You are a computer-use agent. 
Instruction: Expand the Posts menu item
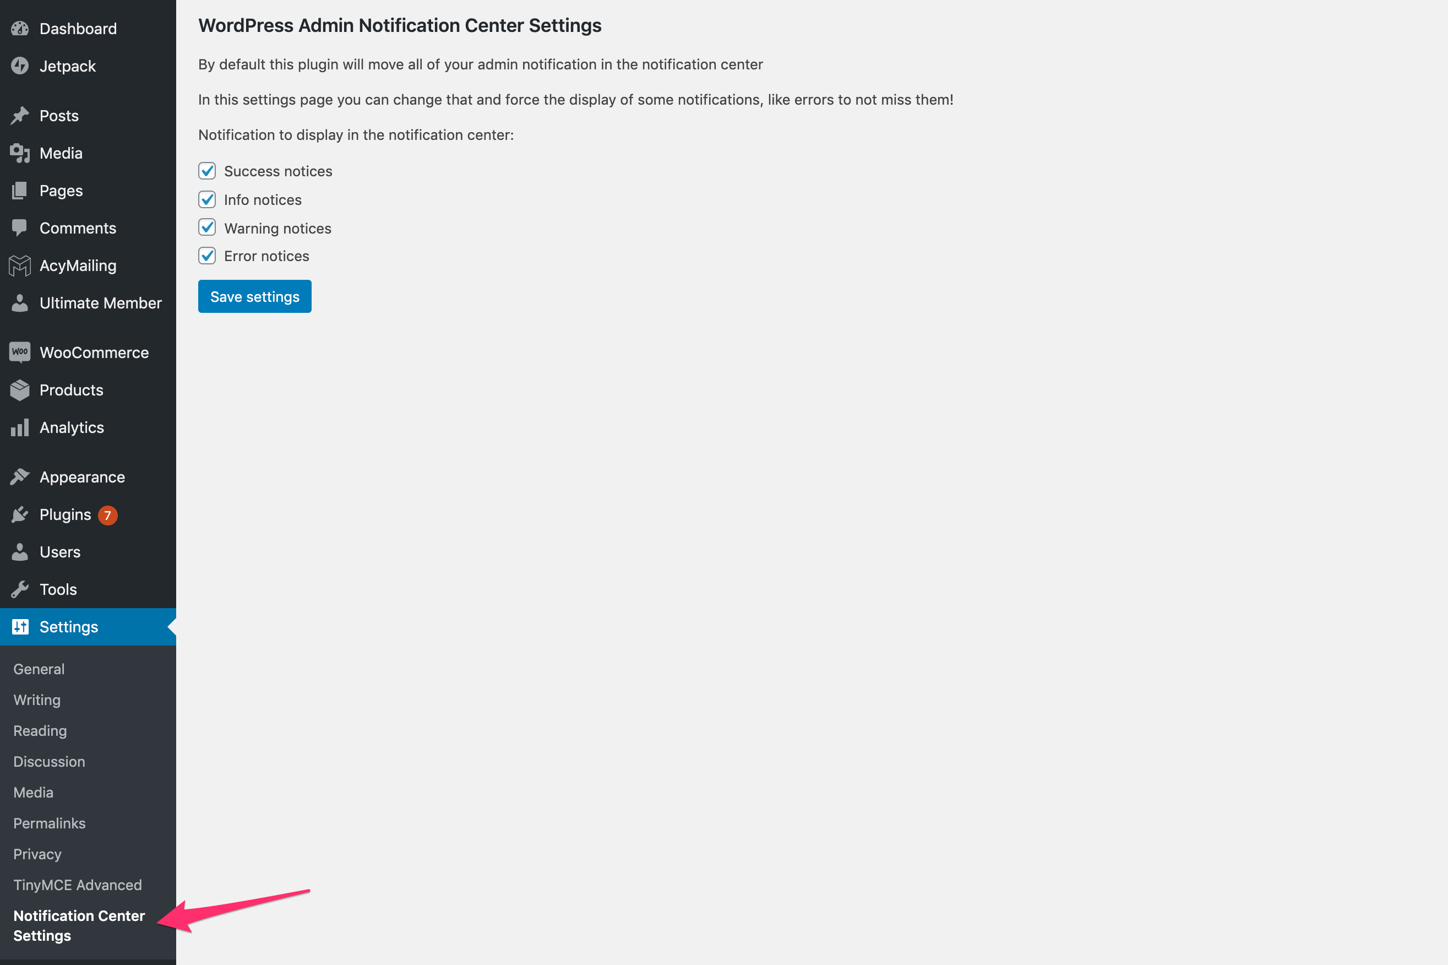point(58,115)
